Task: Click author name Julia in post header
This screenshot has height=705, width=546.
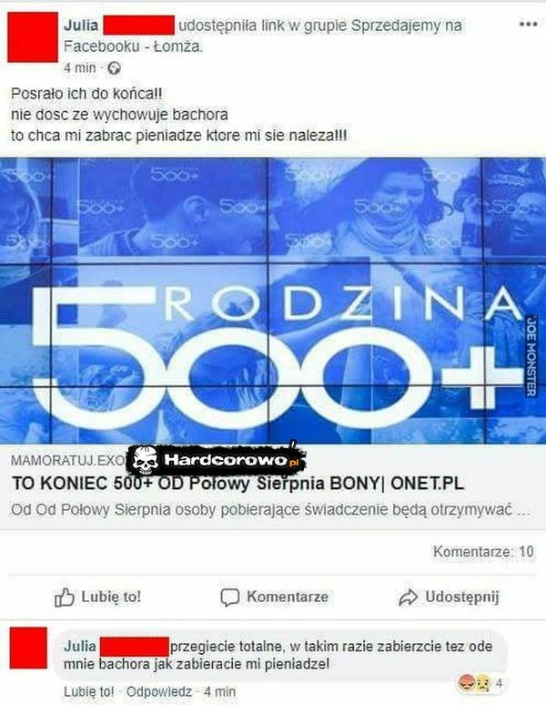Action: pos(81,26)
